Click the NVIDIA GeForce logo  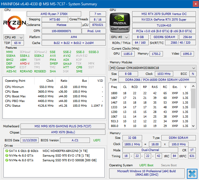[120, 23]
